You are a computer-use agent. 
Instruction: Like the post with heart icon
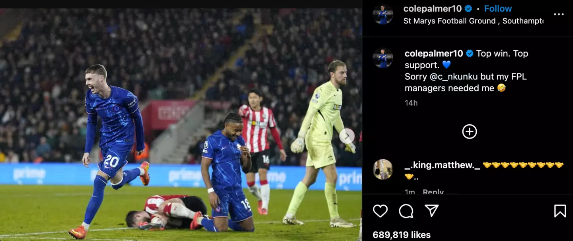tap(380, 211)
